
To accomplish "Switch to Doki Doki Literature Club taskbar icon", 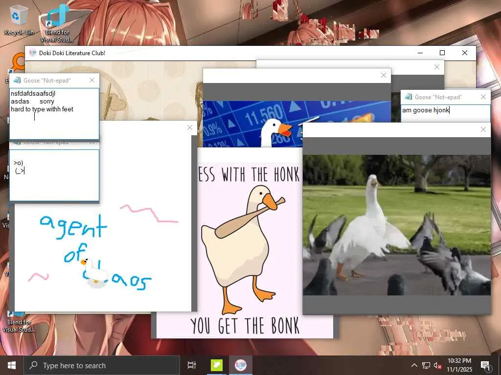I will point(241,365).
